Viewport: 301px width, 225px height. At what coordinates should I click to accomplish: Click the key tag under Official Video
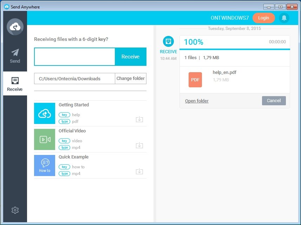[x=64, y=141]
